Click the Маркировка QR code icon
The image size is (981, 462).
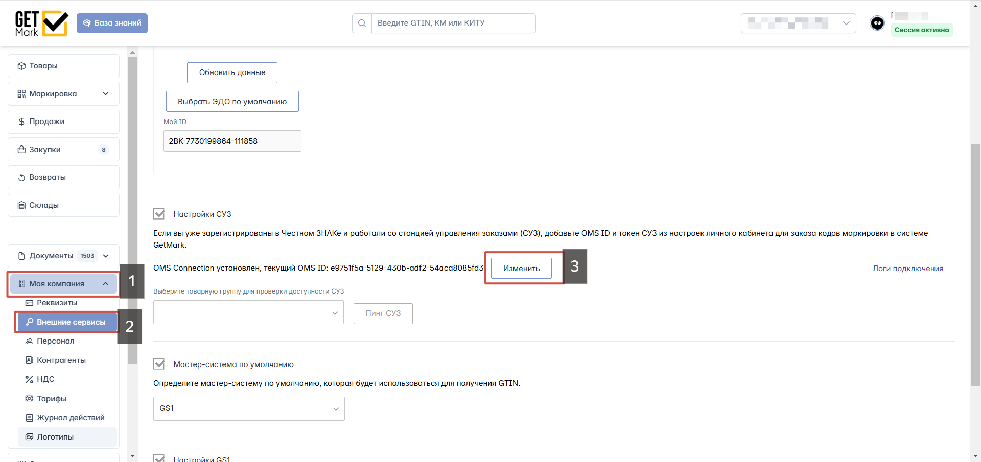pos(21,94)
